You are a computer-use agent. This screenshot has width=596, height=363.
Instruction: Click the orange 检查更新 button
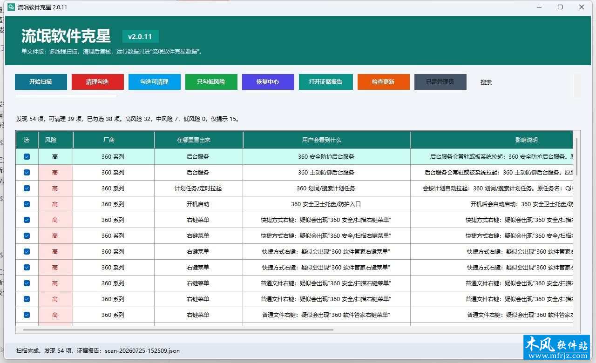[x=384, y=82]
